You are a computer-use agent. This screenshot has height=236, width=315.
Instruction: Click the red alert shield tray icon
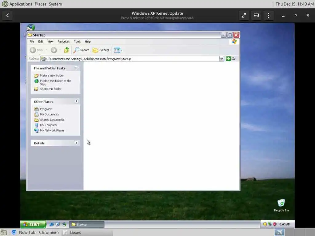point(275,224)
